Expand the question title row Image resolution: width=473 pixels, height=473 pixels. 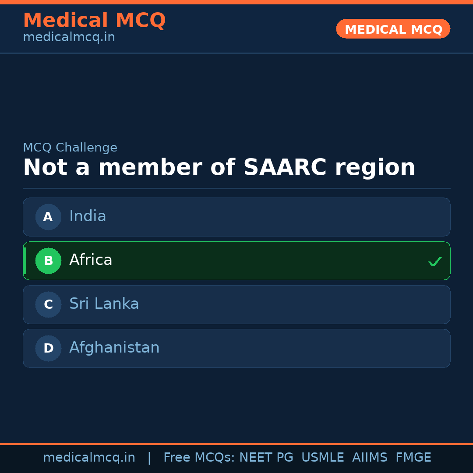(x=219, y=167)
